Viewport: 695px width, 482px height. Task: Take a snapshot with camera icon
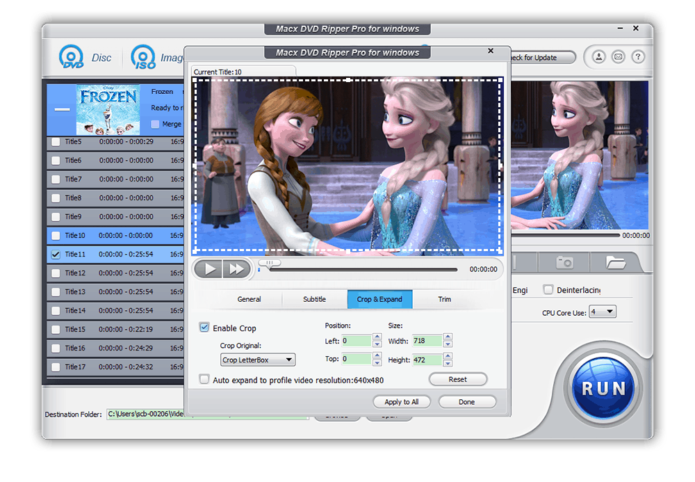564,262
